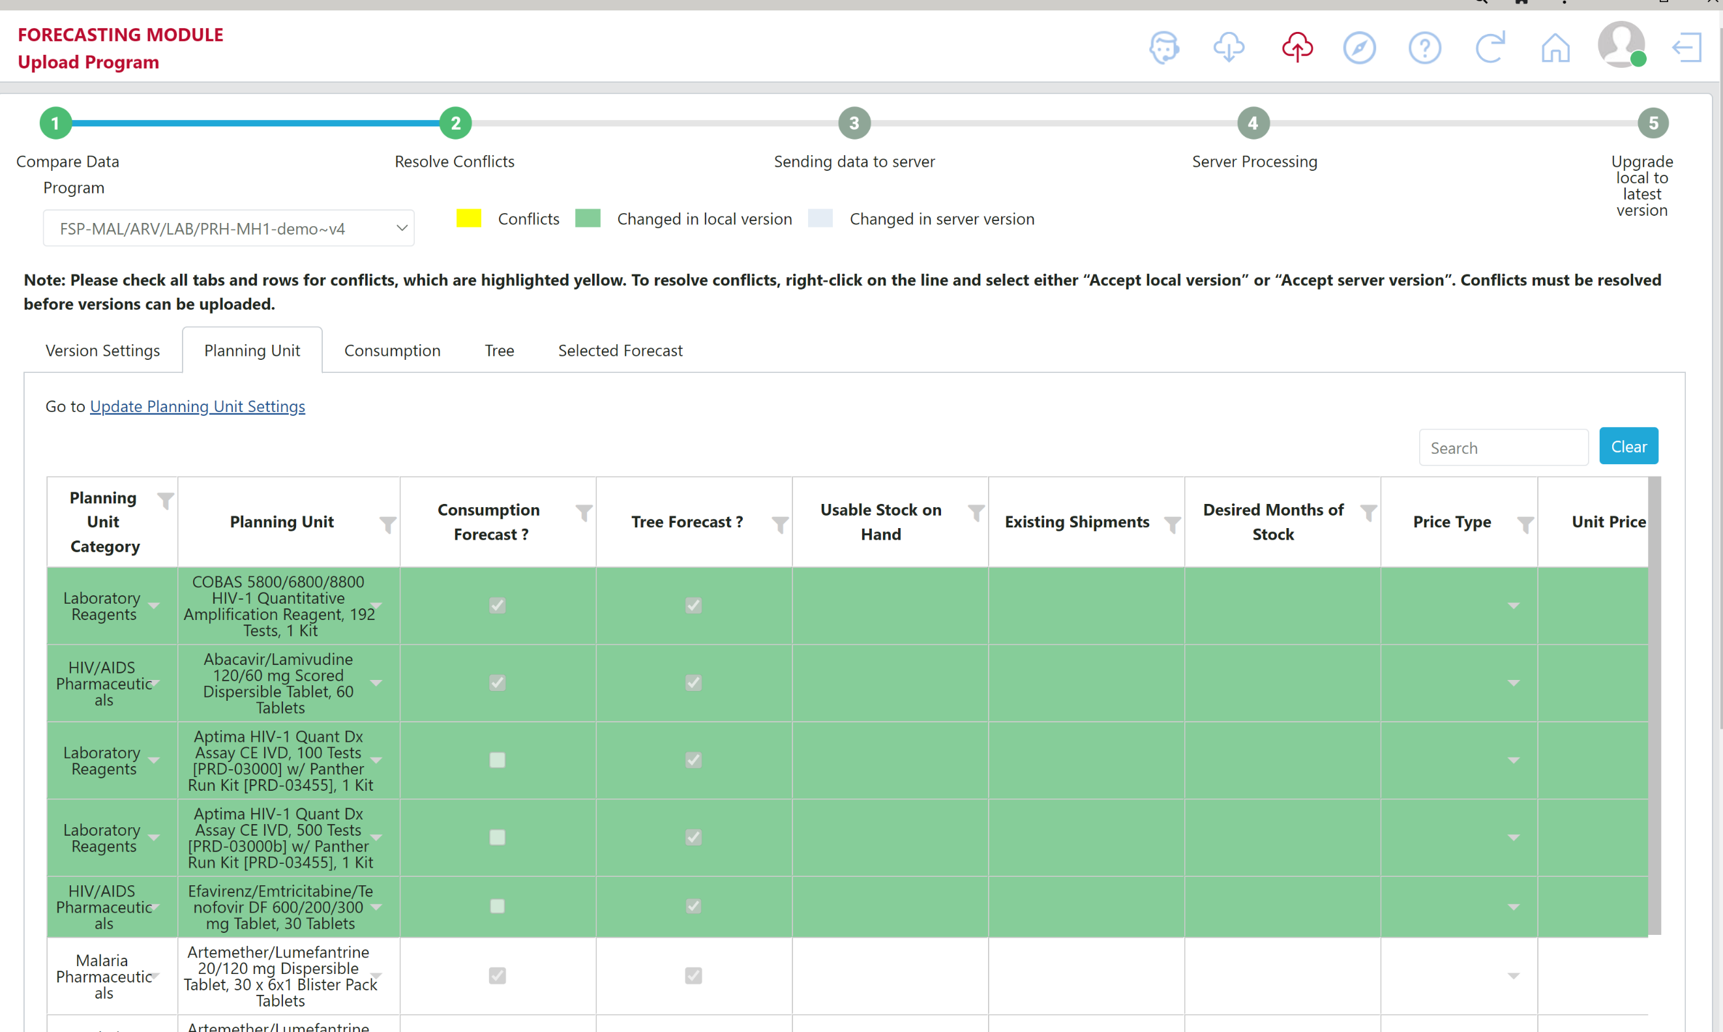The width and height of the screenshot is (1723, 1032).
Task: Switch to the Version Settings tab
Action: point(103,351)
